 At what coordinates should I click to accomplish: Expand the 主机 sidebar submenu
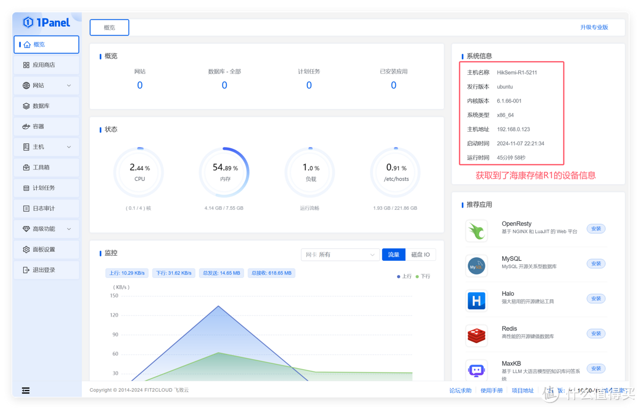point(69,147)
